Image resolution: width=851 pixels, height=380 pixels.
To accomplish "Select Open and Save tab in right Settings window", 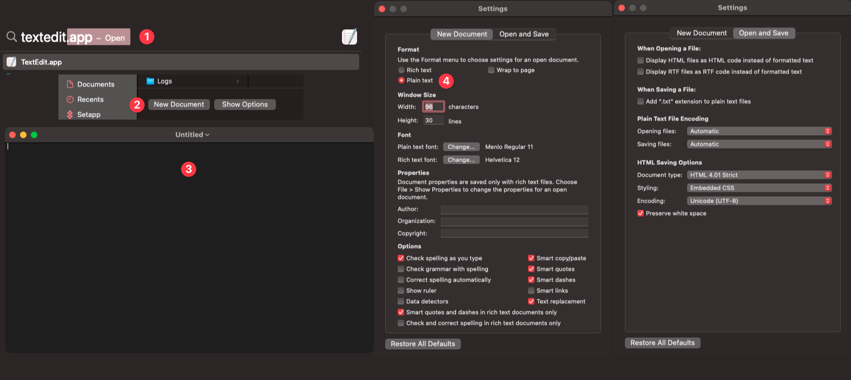I will coord(763,33).
